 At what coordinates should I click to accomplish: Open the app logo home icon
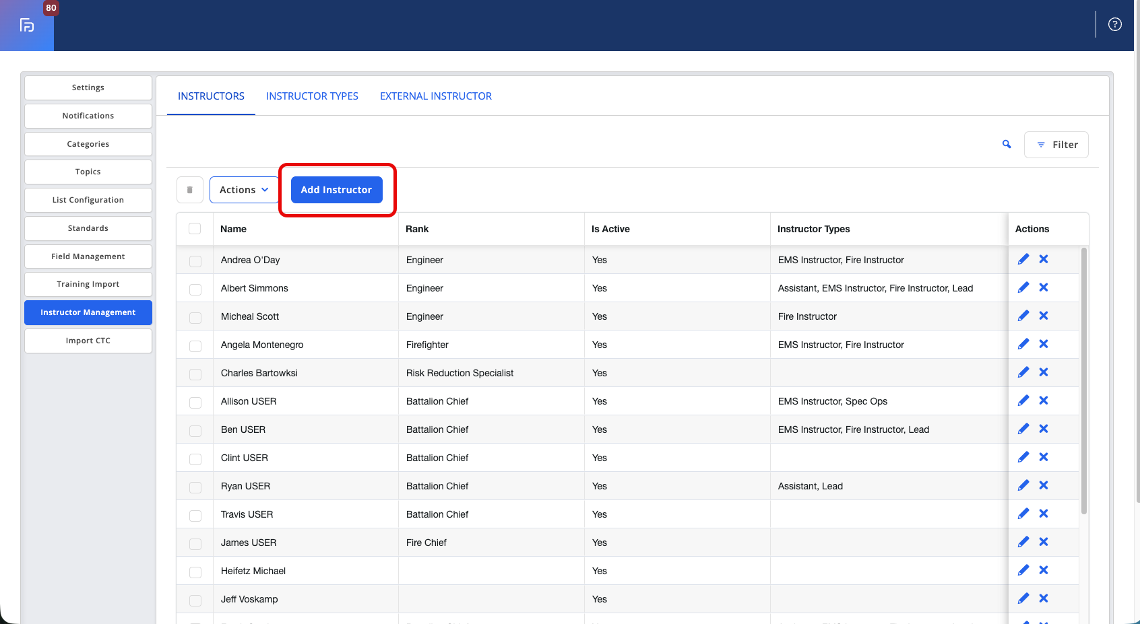27,26
